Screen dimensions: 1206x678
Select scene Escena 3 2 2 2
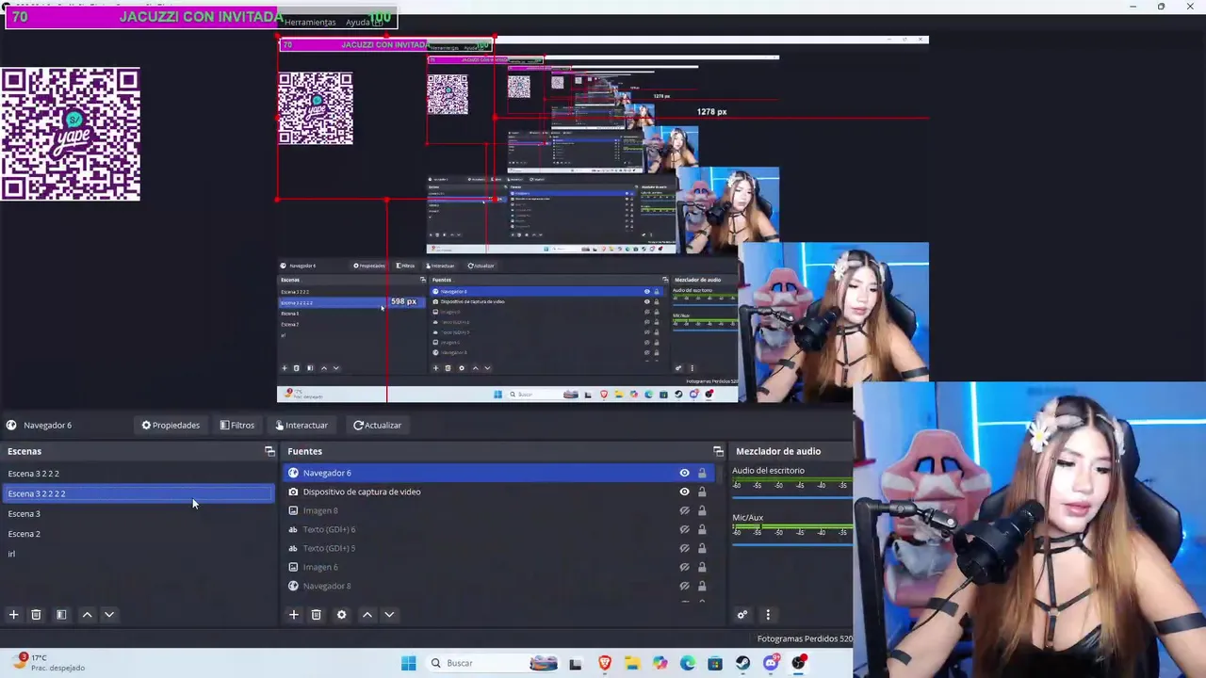click(x=139, y=474)
